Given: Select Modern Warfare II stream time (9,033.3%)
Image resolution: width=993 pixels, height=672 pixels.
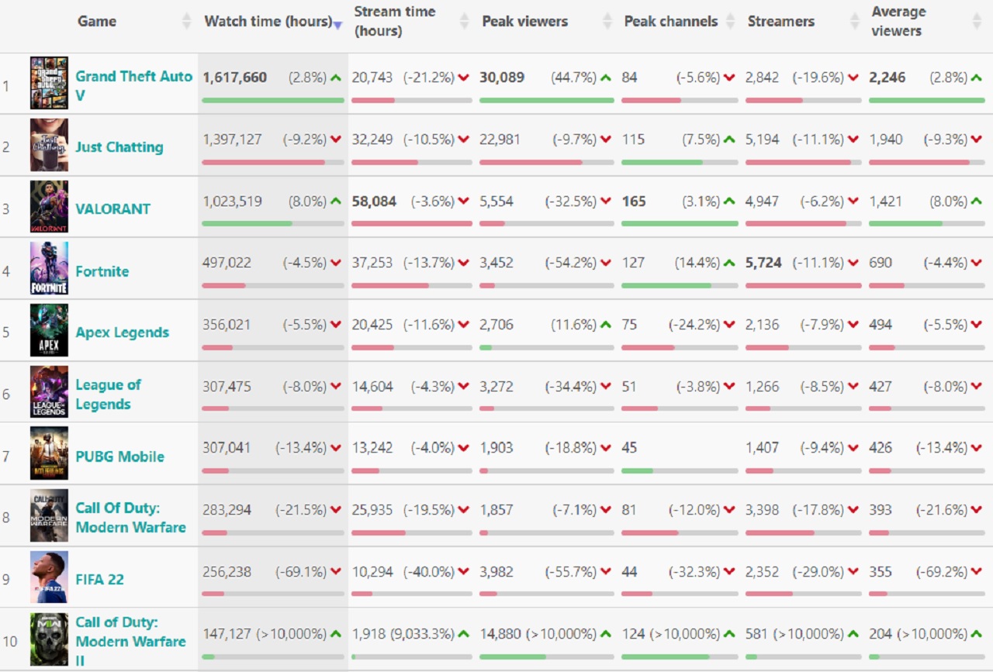Looking at the screenshot, I should (422, 633).
